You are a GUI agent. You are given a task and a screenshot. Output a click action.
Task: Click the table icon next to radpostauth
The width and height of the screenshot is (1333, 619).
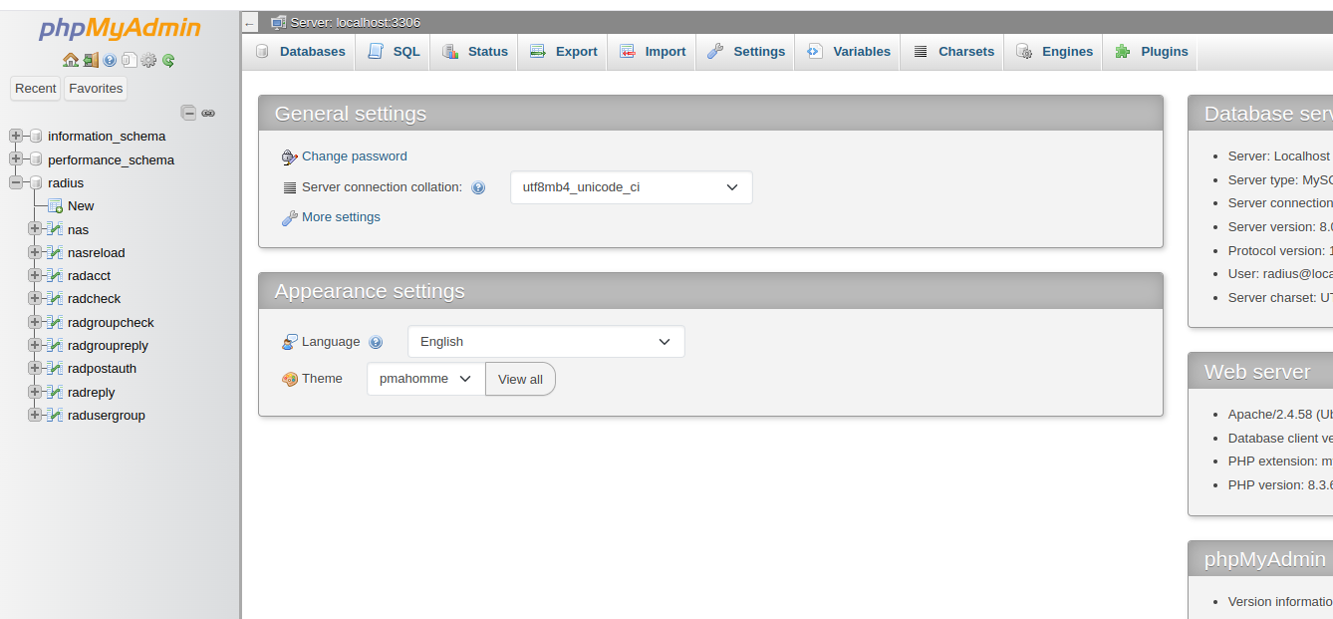pos(56,368)
